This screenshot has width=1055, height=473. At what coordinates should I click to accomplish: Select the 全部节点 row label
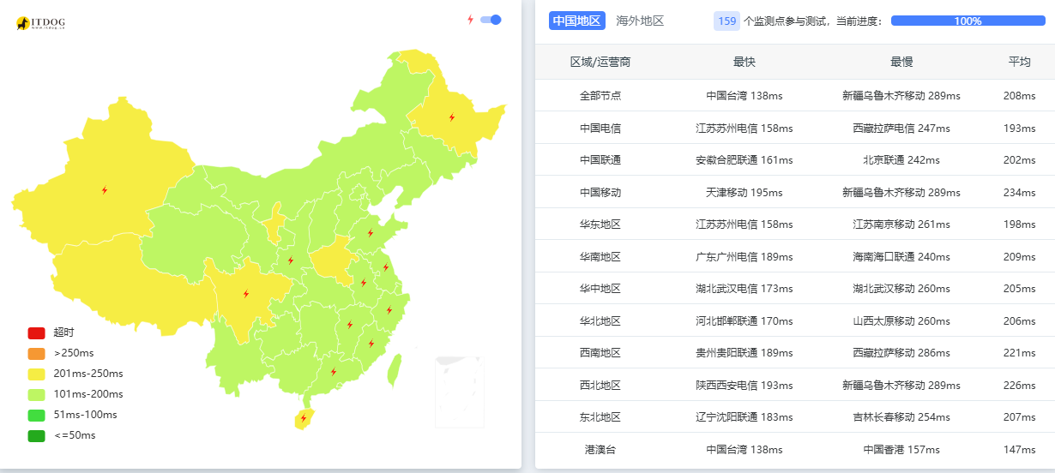[600, 96]
